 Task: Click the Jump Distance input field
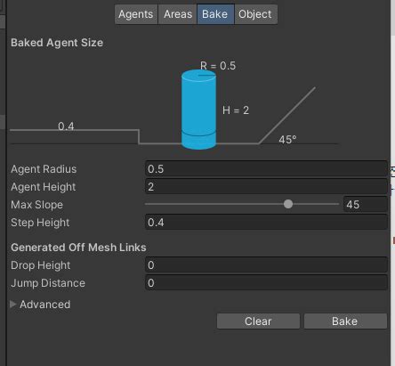[266, 283]
